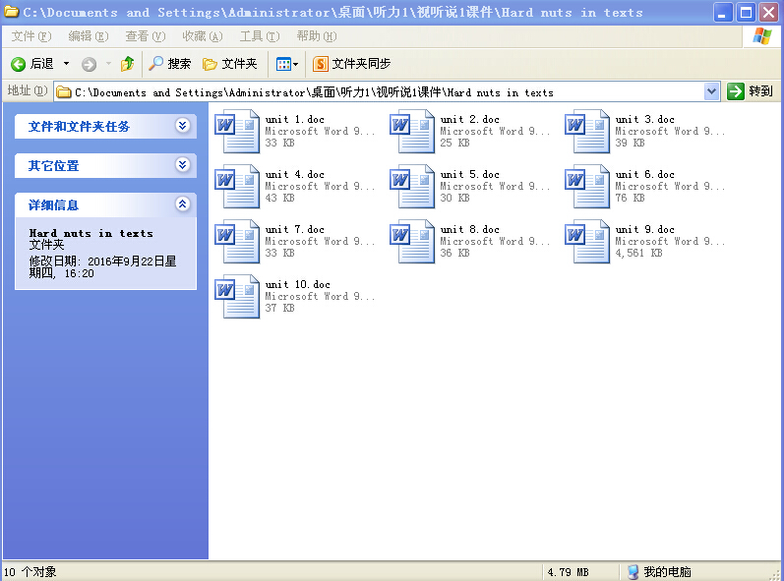Expand the Other Places (其它位置) panel
The image size is (784, 581).
[x=182, y=165]
